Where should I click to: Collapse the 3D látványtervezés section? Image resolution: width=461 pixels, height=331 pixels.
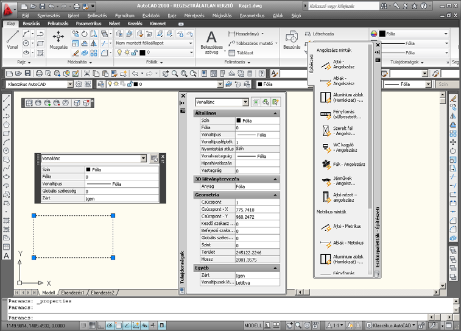click(x=275, y=179)
